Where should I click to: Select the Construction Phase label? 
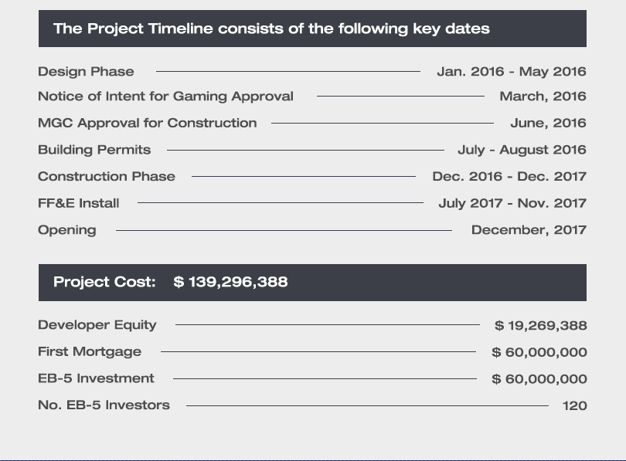pos(107,176)
